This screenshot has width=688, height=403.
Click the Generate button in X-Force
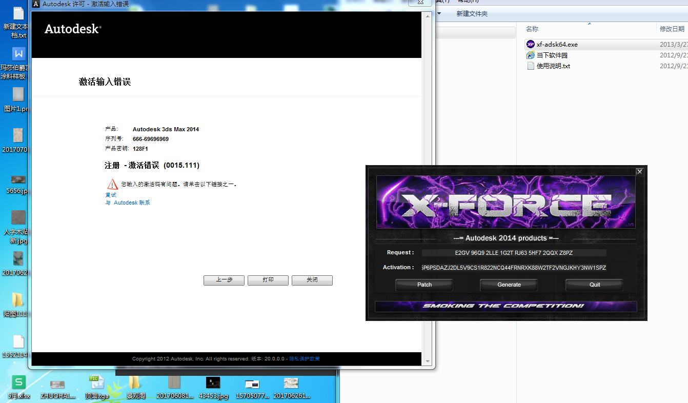pos(509,285)
